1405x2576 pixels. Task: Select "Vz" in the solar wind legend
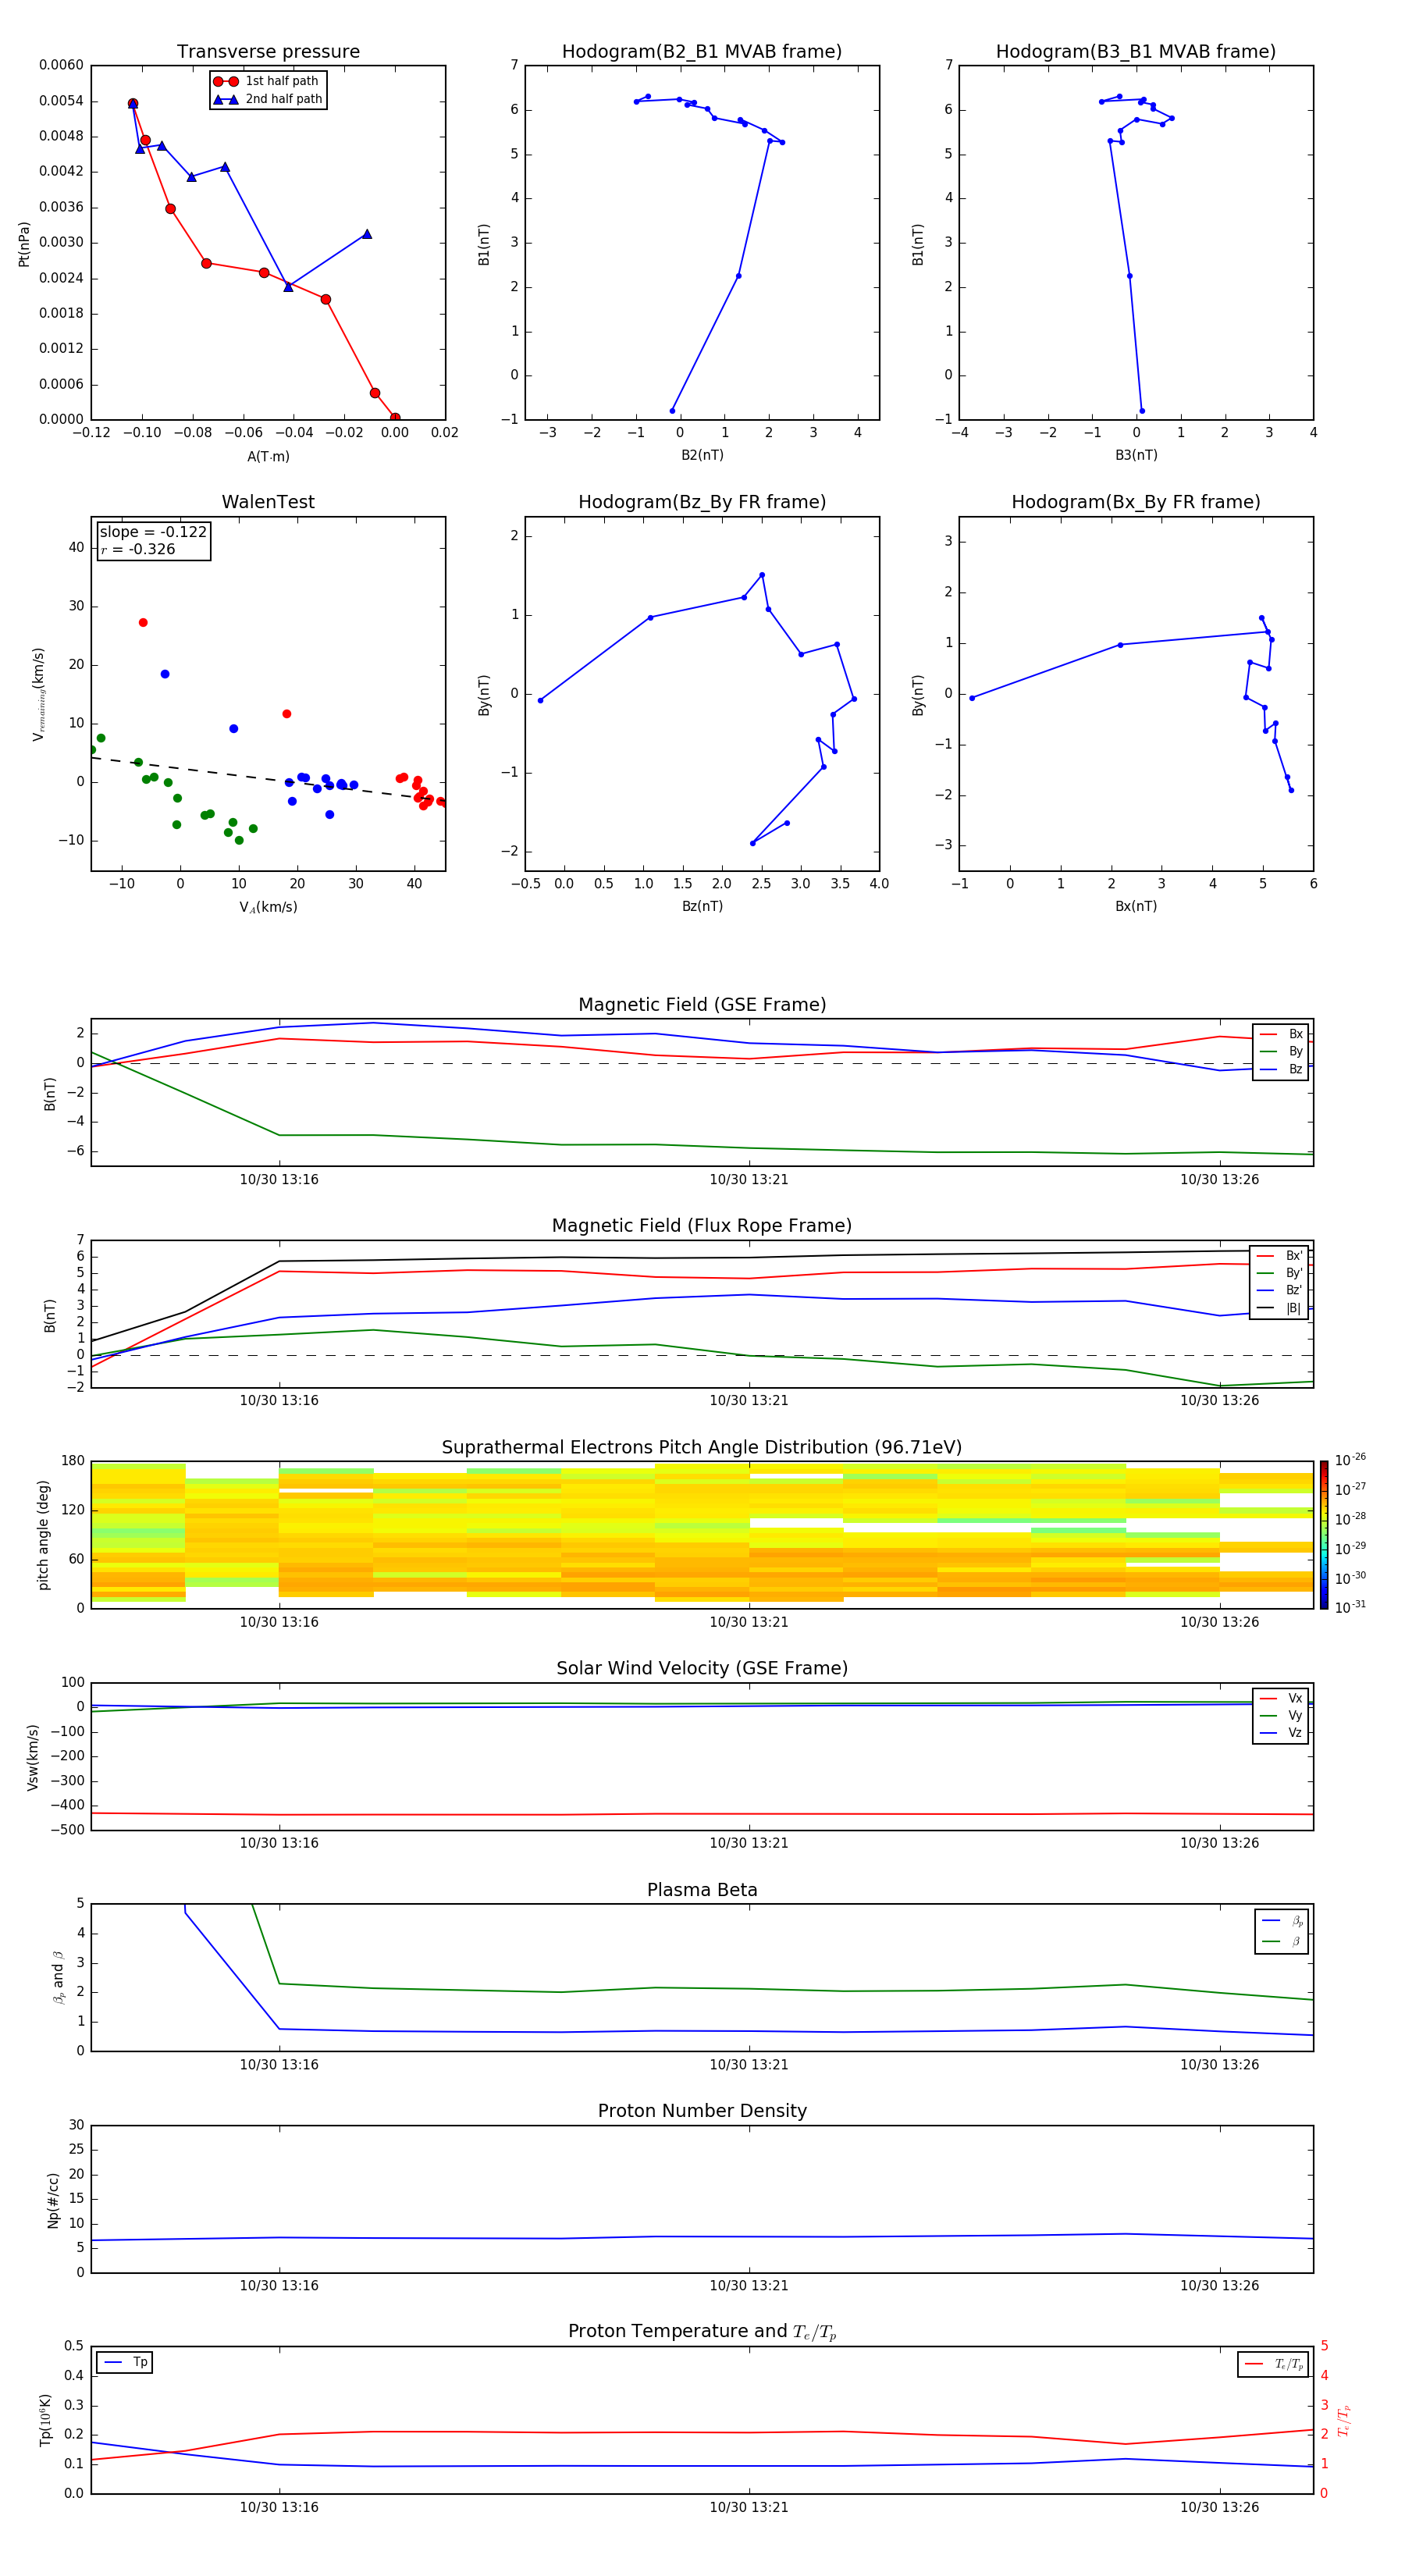[x=1281, y=1733]
